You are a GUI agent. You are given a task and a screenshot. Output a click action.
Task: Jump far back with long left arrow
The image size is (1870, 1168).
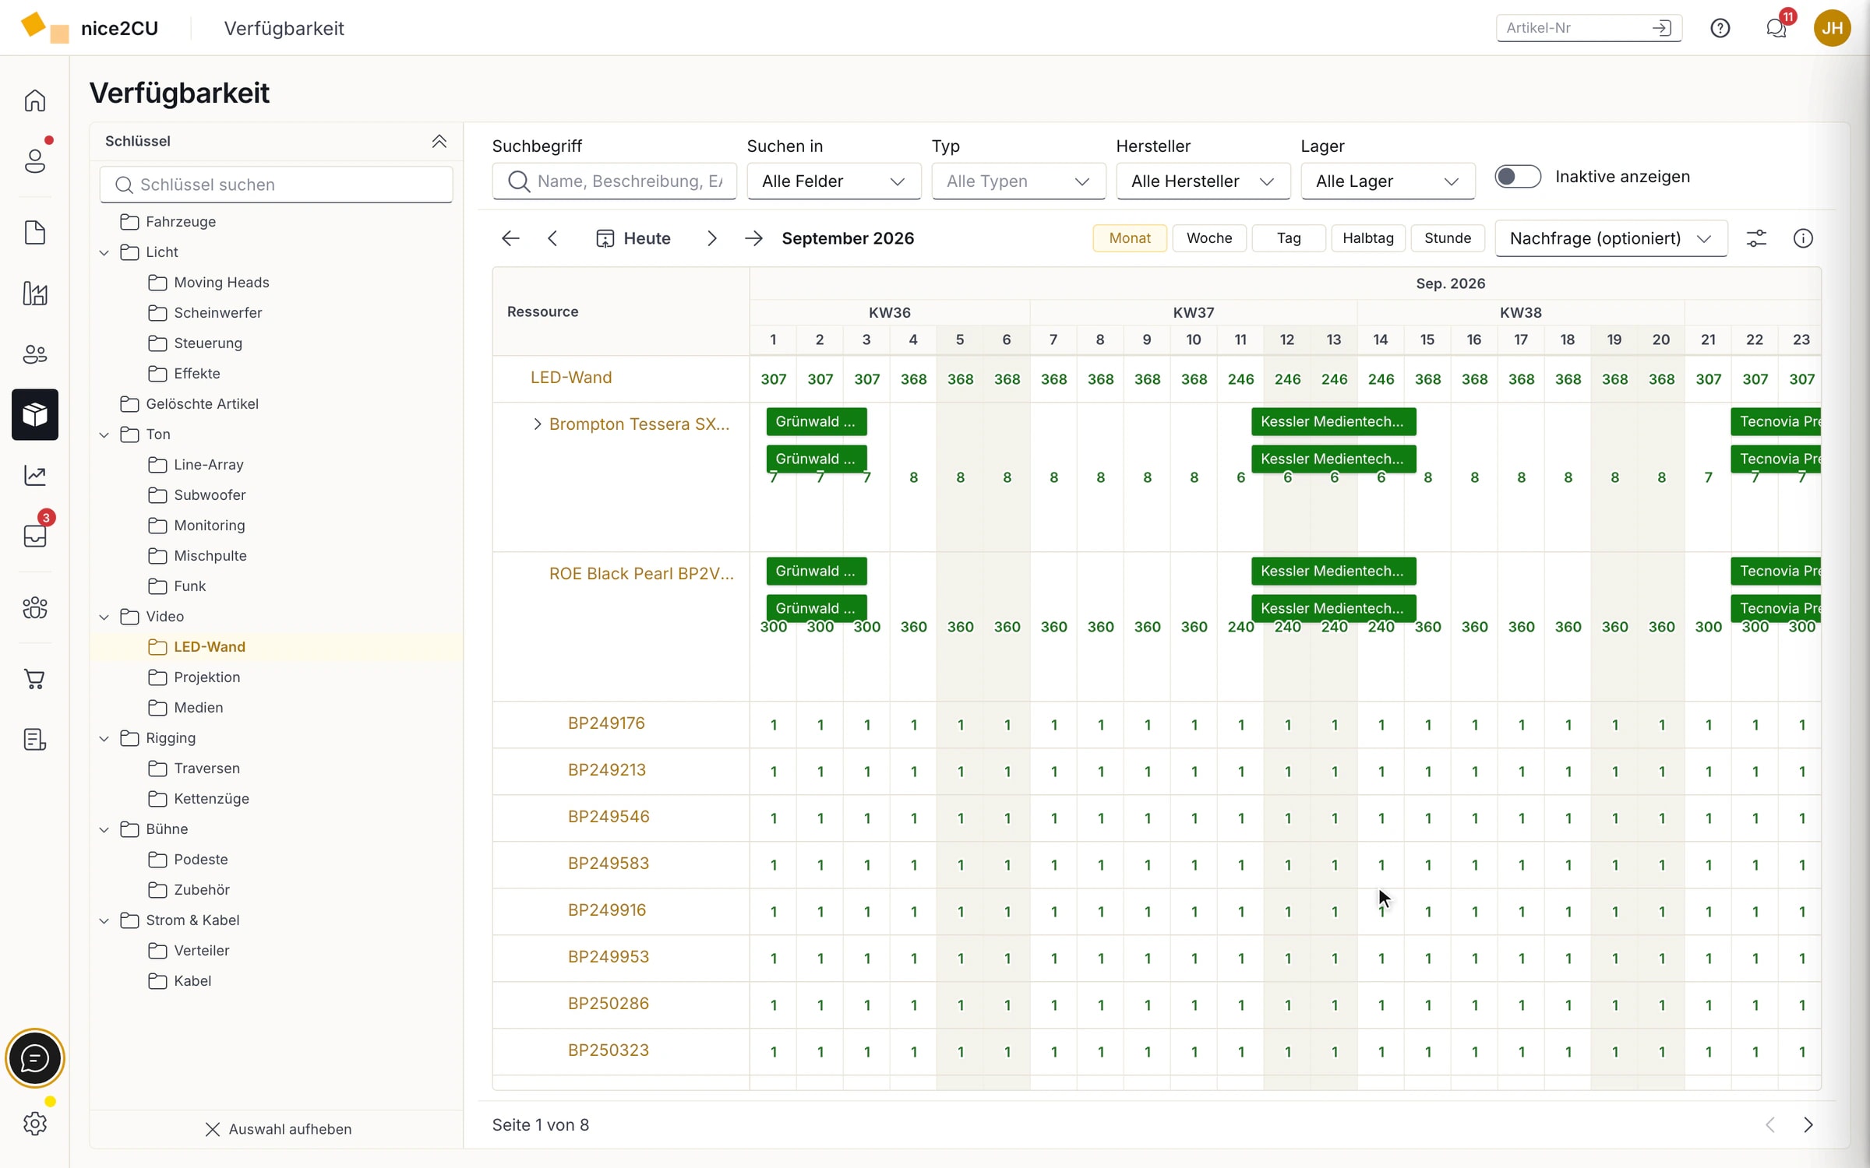pos(510,238)
